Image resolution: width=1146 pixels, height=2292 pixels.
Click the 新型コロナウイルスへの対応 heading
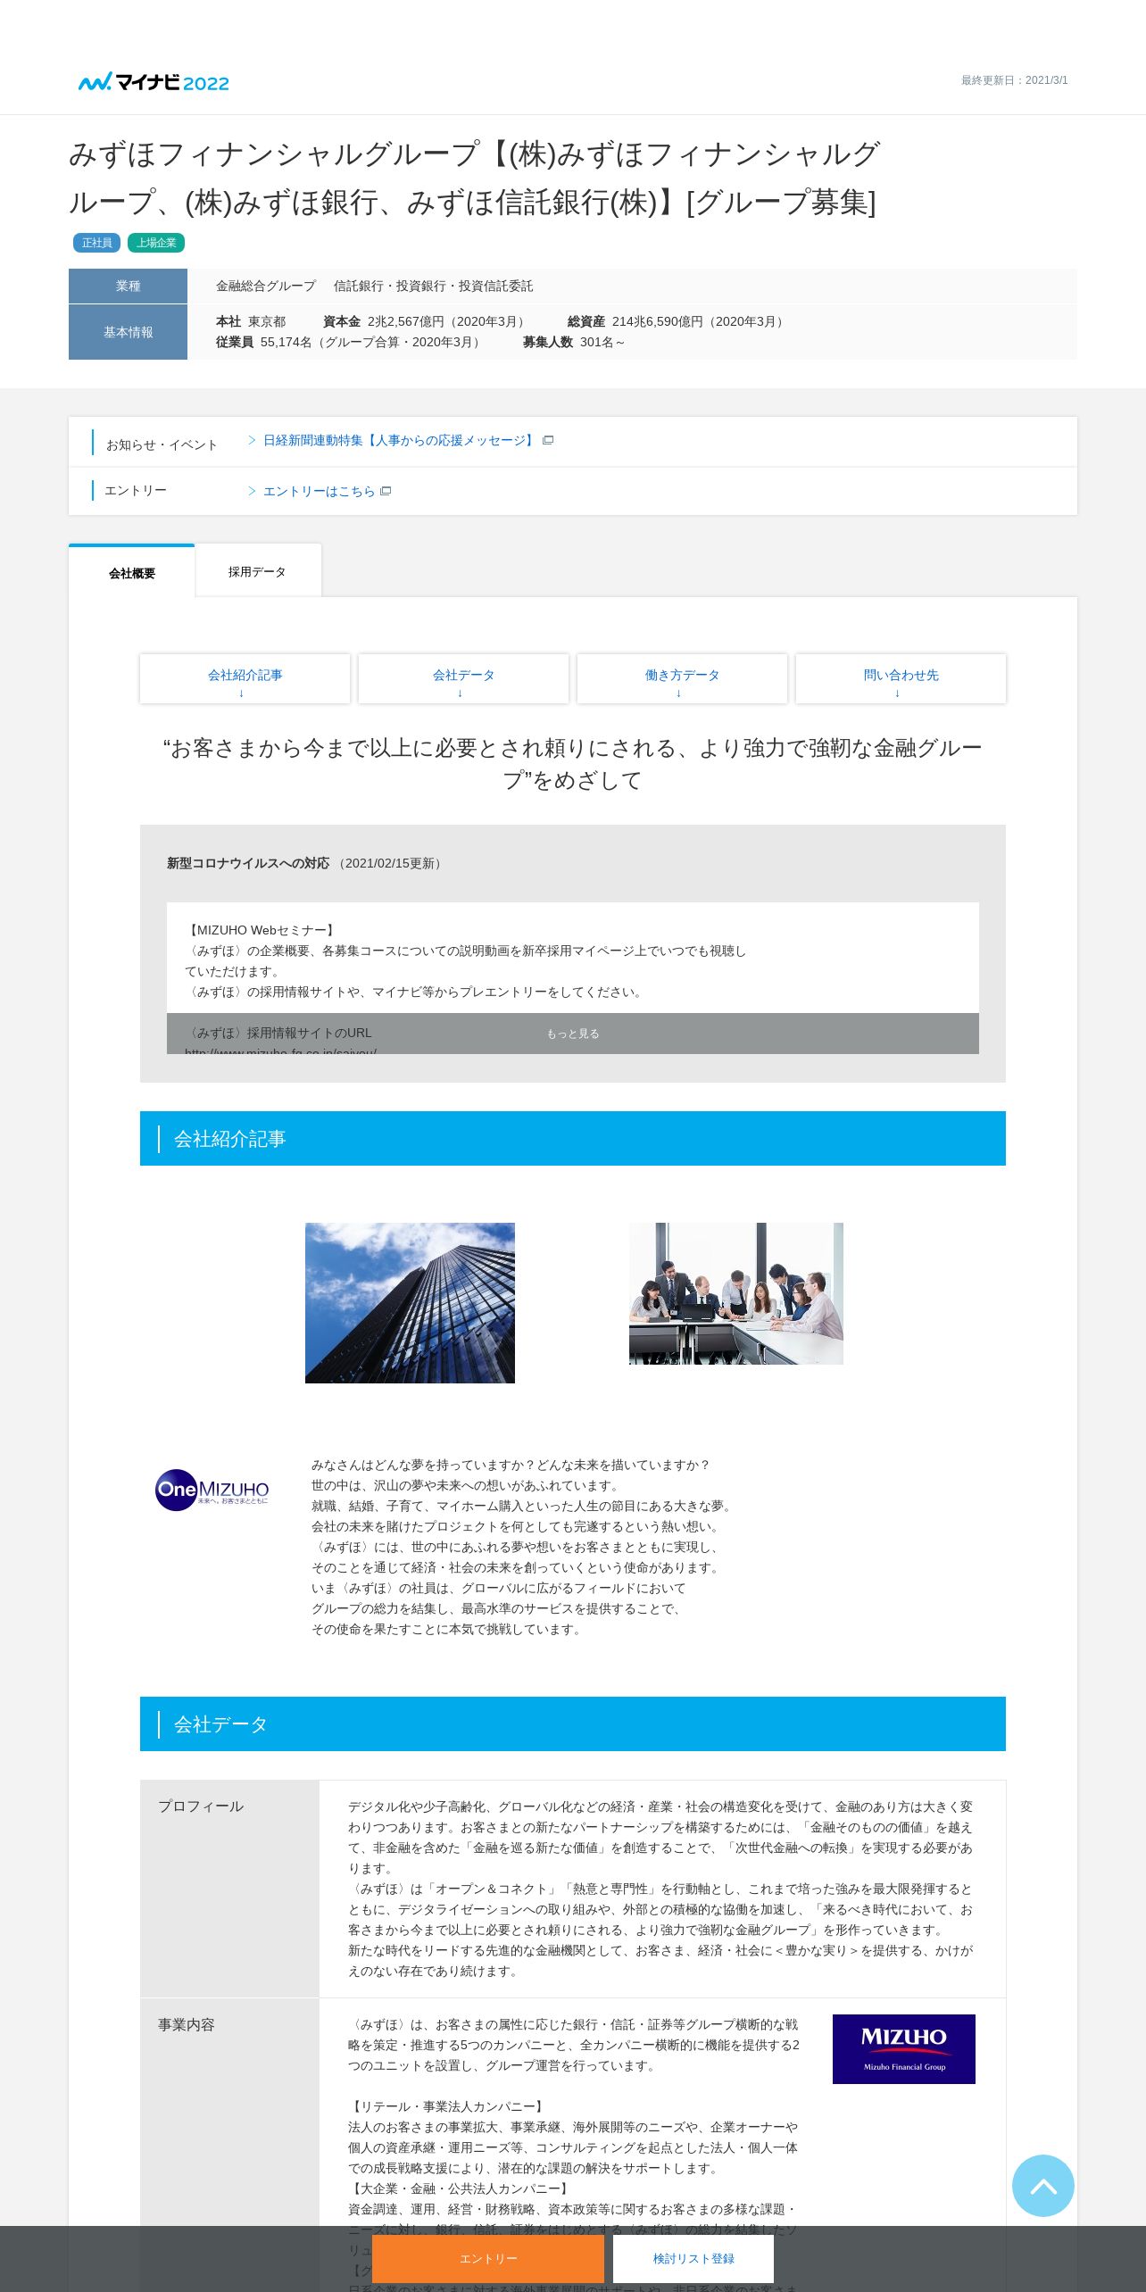(248, 863)
